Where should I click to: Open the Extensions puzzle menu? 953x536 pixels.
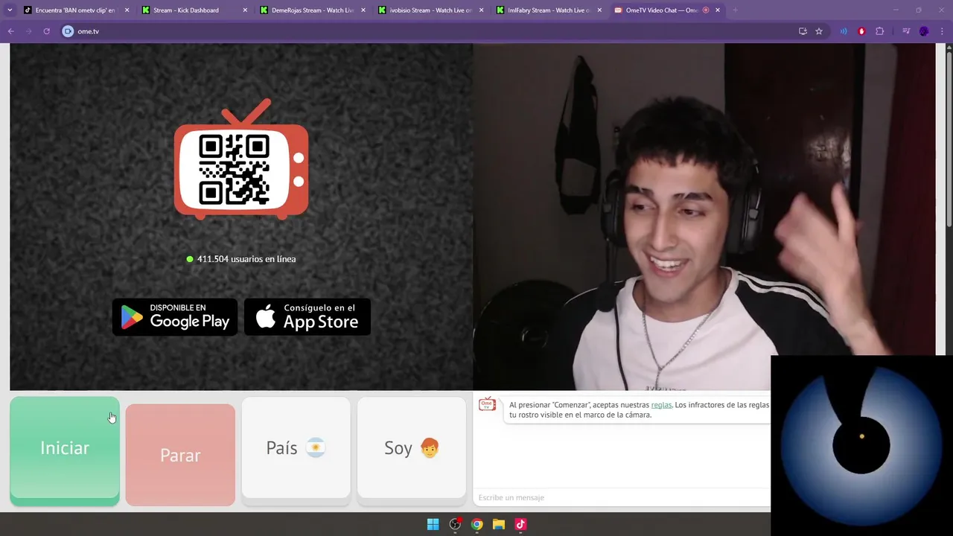(x=880, y=31)
